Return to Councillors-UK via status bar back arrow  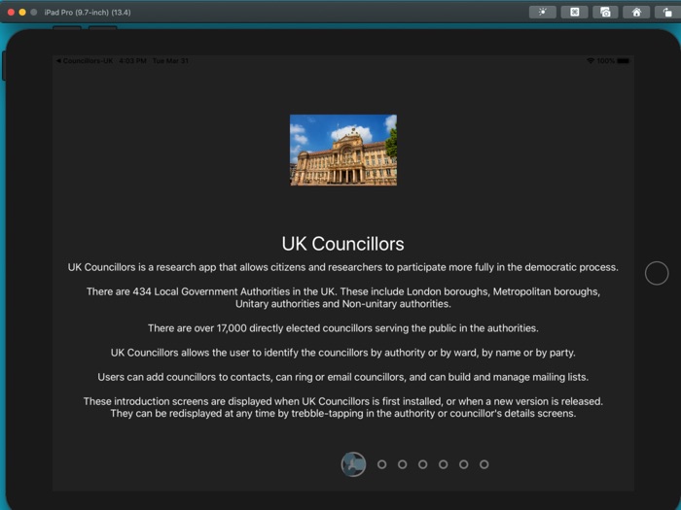[85, 60]
